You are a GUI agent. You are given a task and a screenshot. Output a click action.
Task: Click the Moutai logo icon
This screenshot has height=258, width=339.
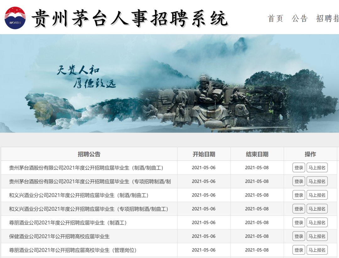[x=15, y=18]
